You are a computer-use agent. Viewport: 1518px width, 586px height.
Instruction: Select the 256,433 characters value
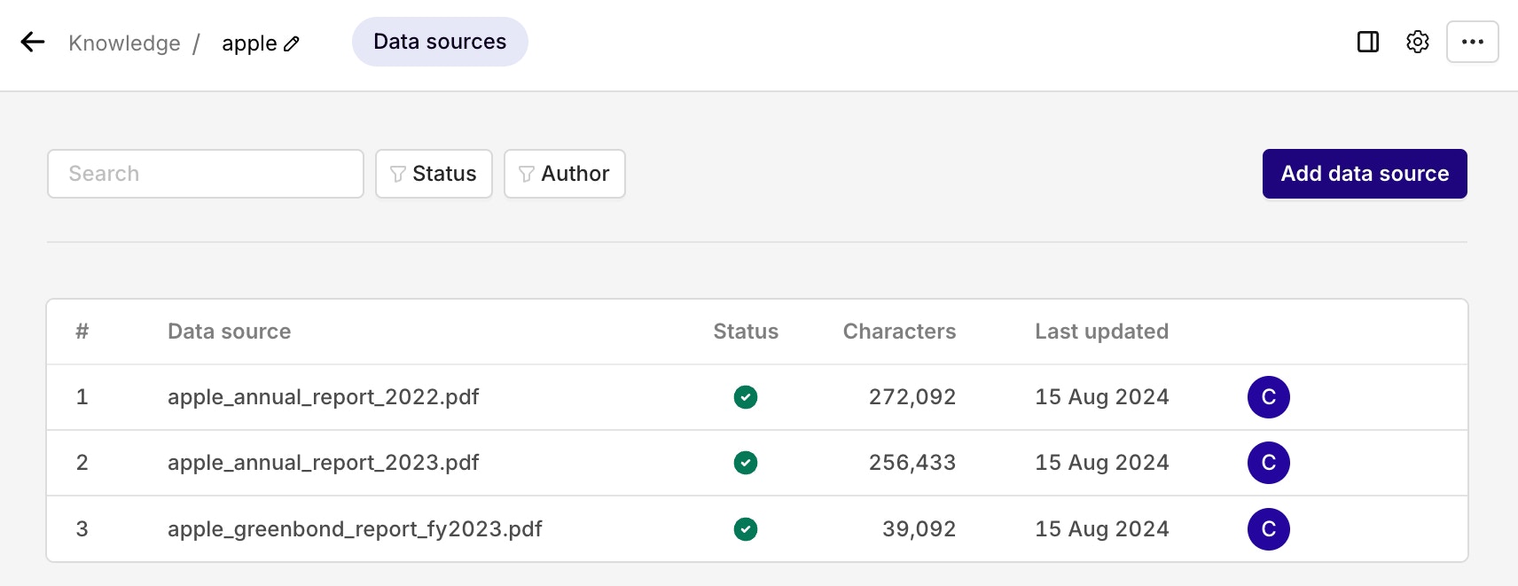[x=912, y=463]
